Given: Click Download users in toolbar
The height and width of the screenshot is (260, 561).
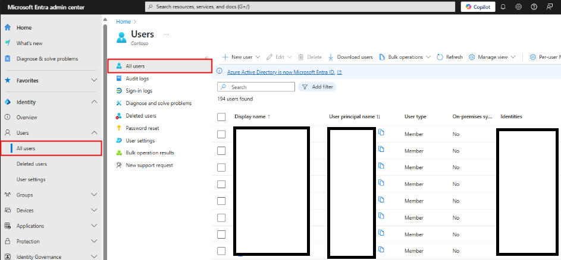Looking at the screenshot, I should point(350,57).
